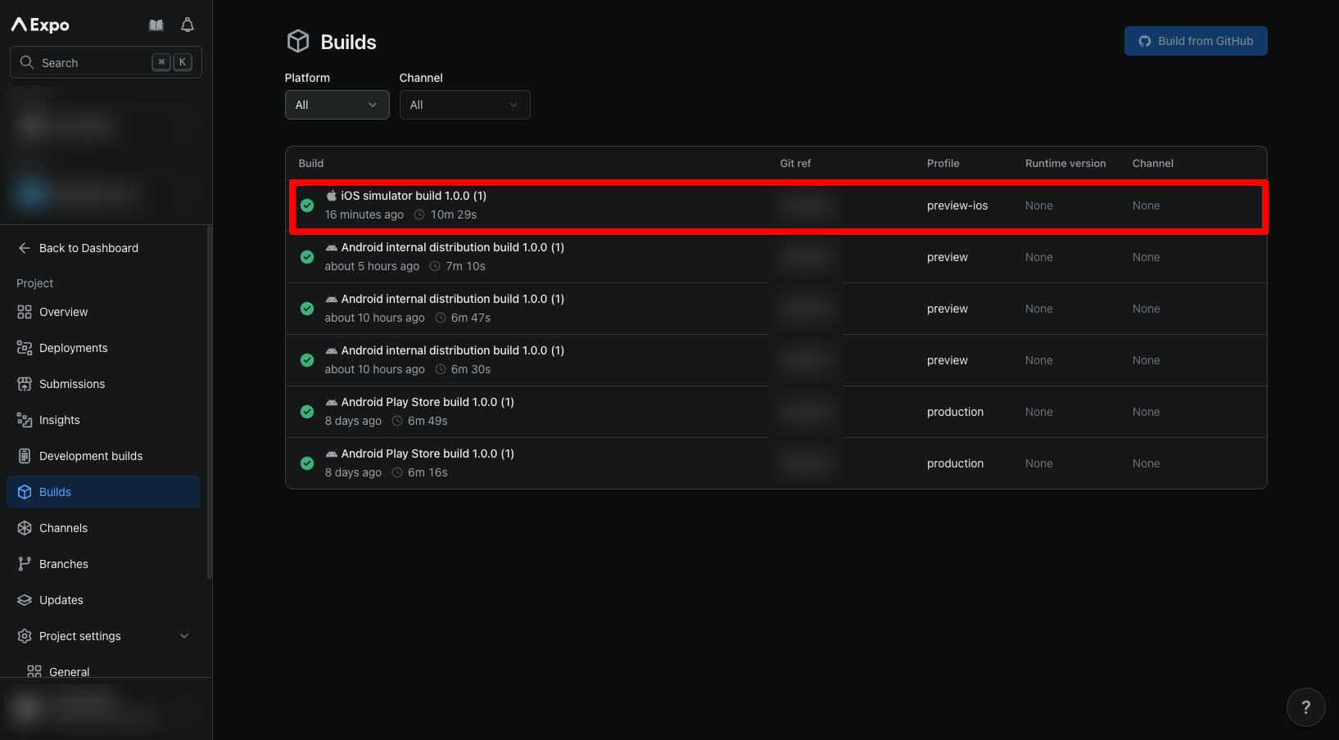Open the documentation book icon
The height and width of the screenshot is (740, 1339).
pyautogui.click(x=156, y=25)
